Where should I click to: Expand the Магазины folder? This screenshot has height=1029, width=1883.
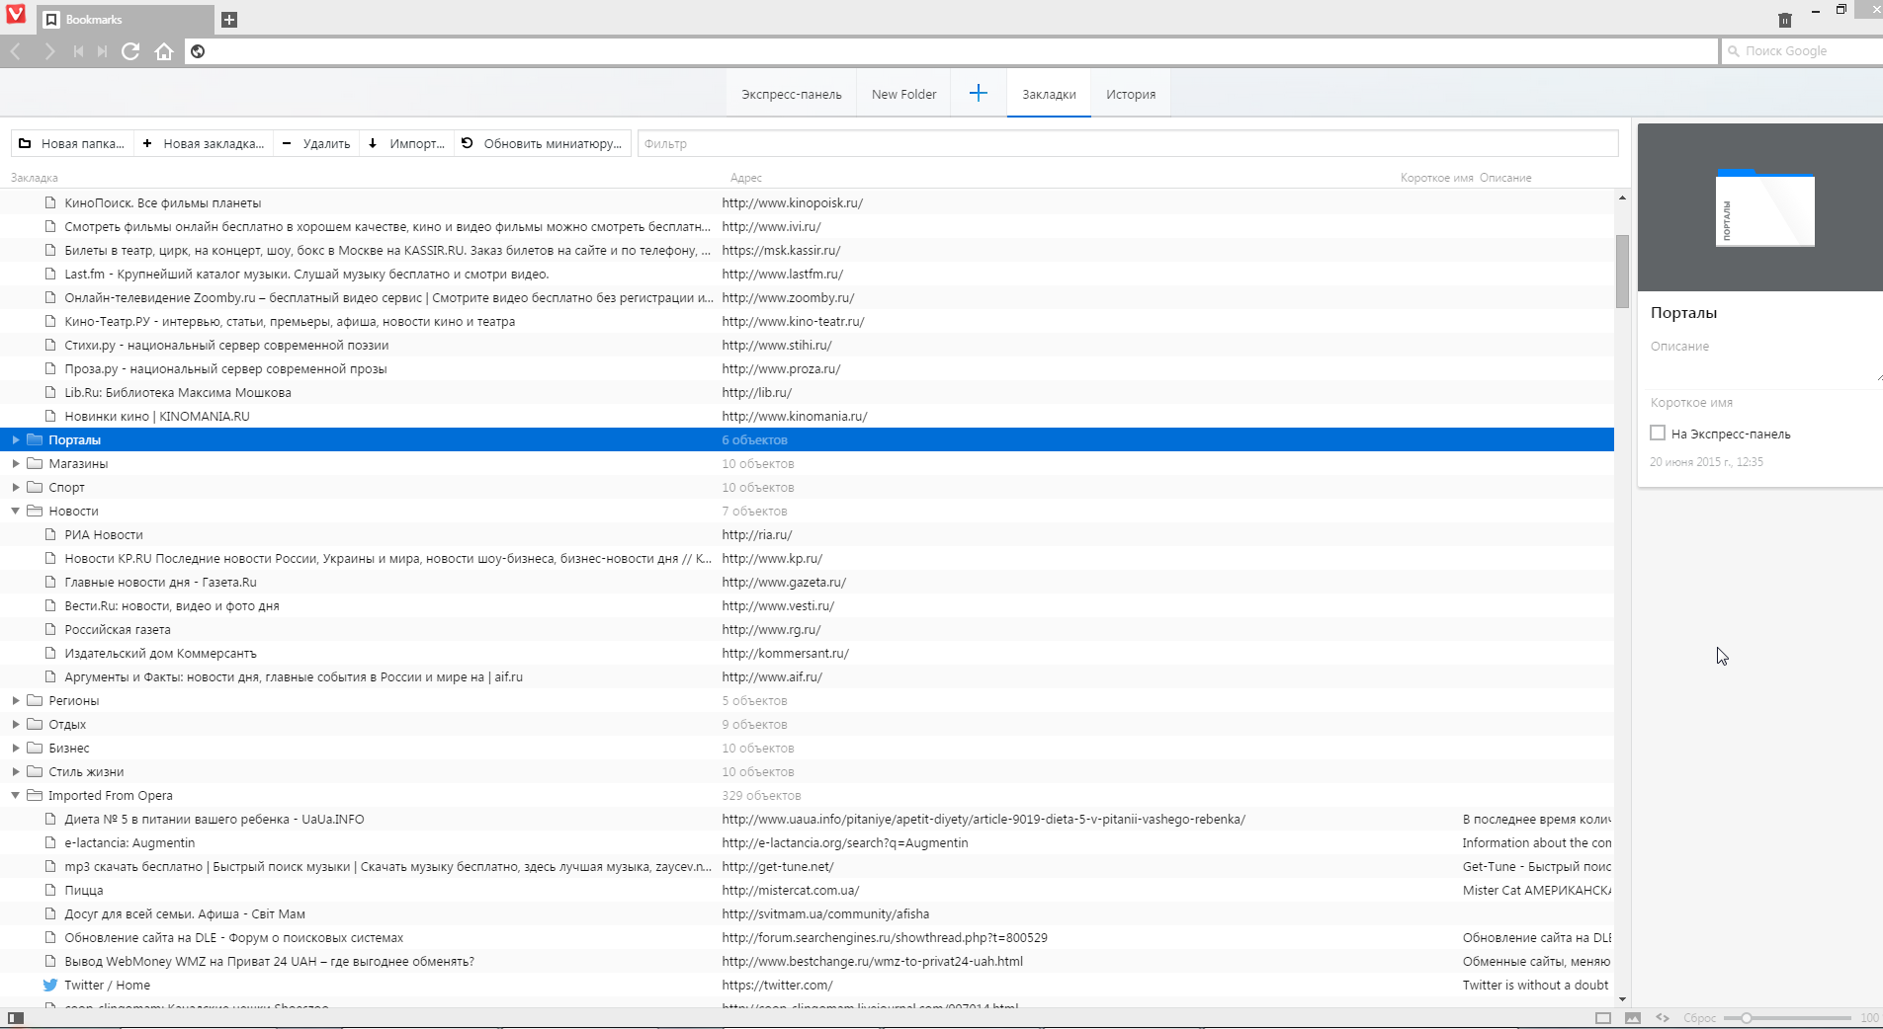(x=16, y=463)
